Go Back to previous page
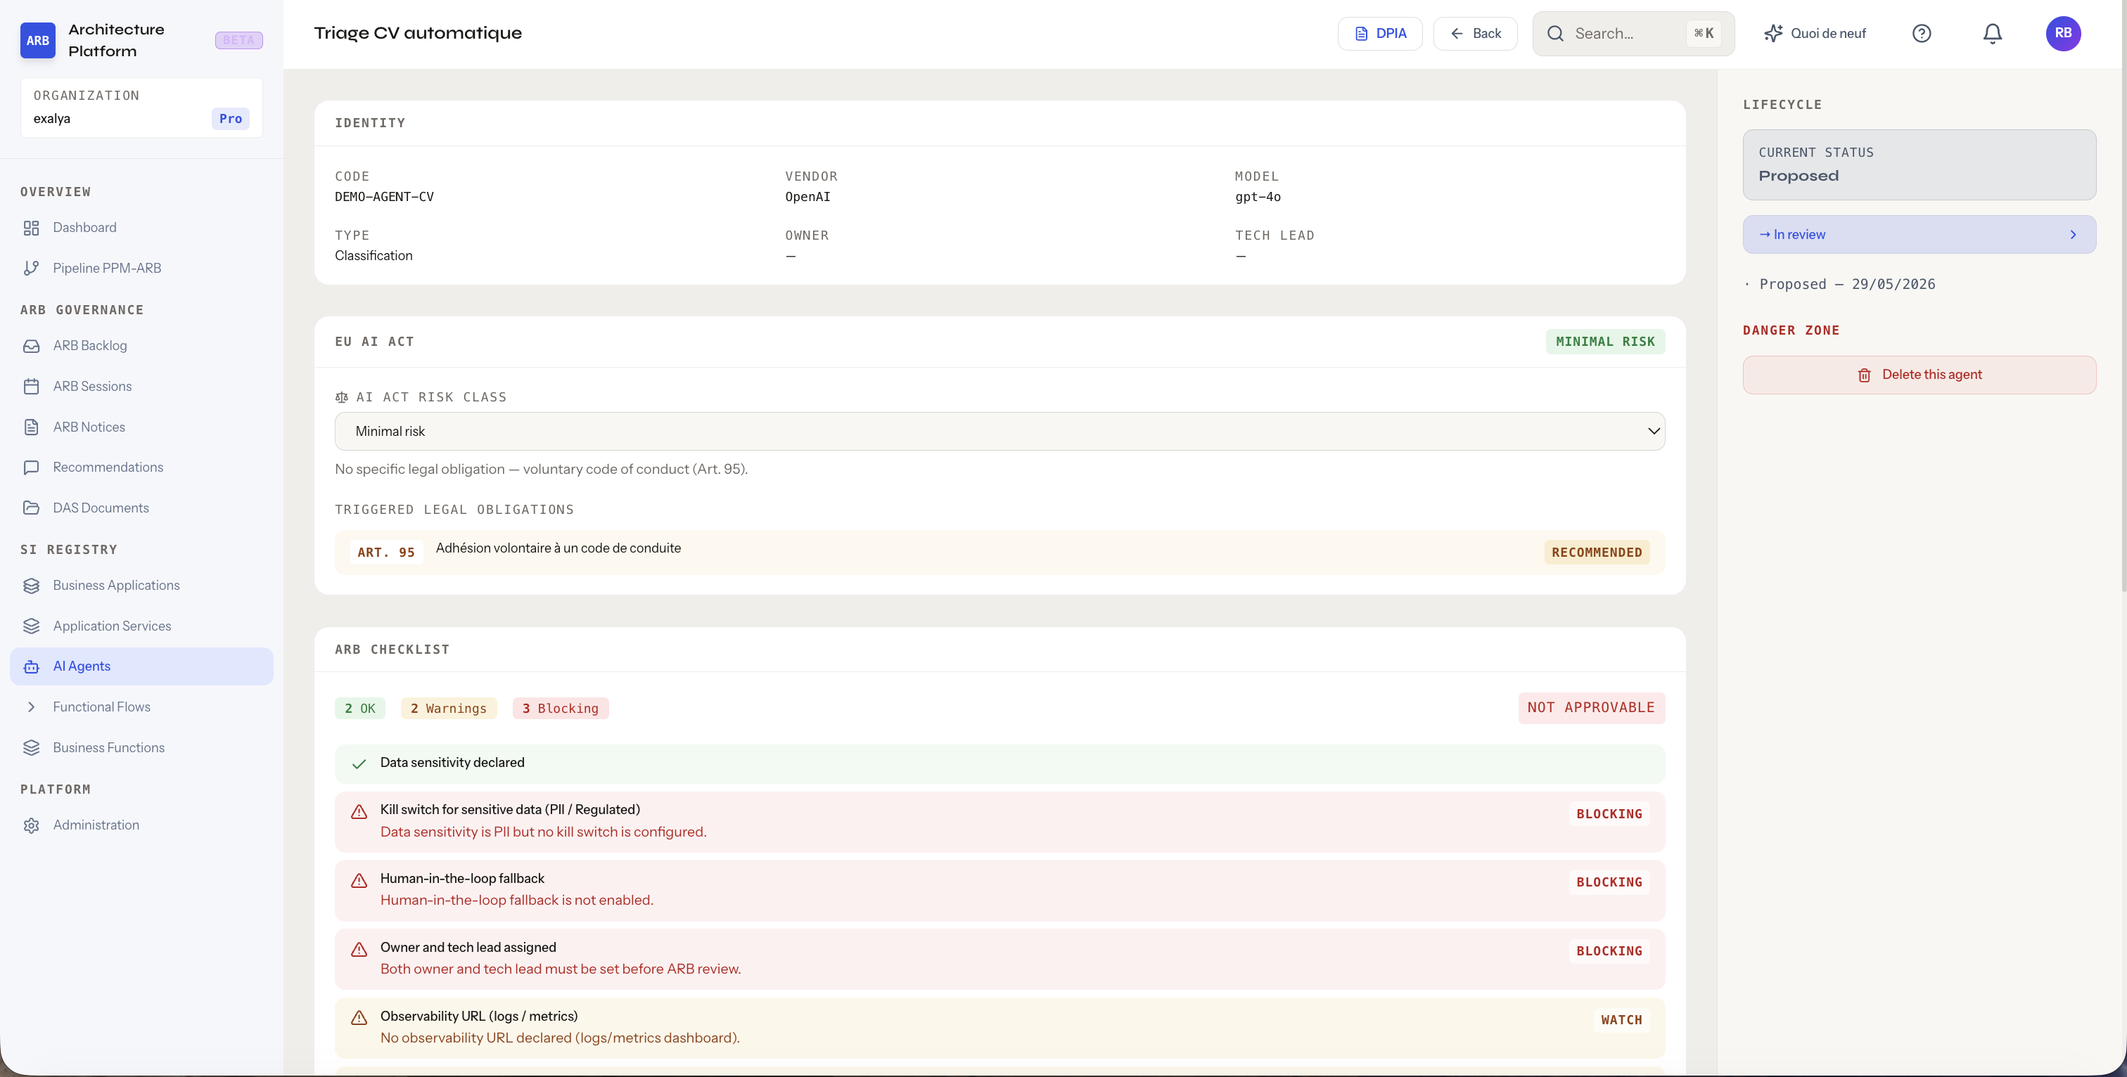This screenshot has width=2127, height=1077. click(x=1475, y=33)
